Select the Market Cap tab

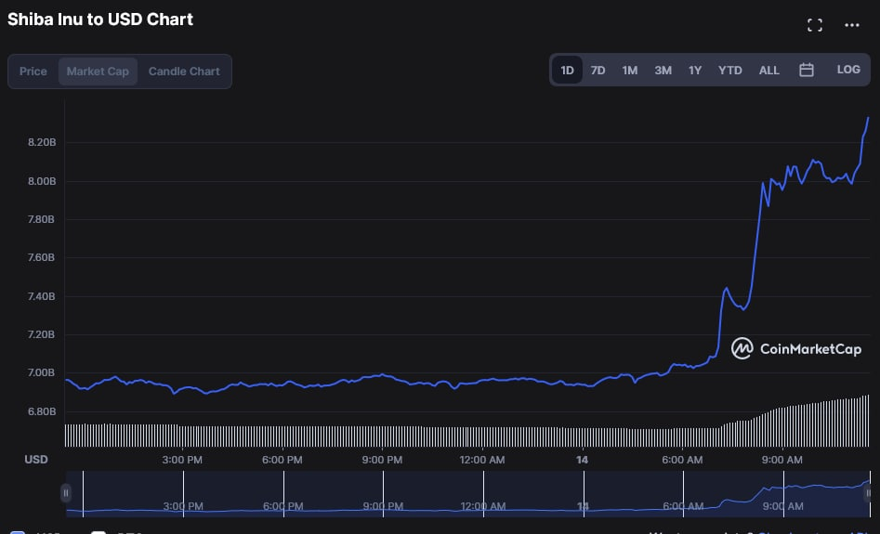pos(98,72)
